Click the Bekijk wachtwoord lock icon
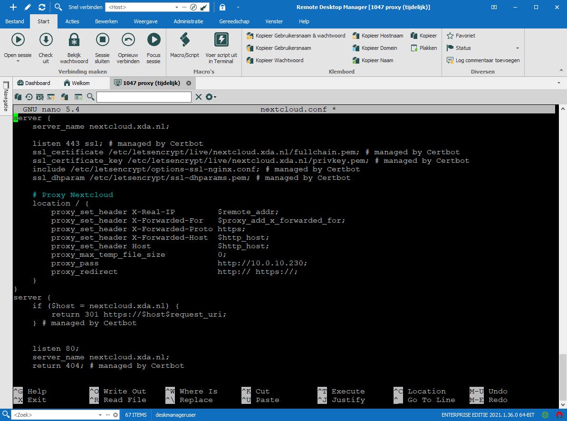The image size is (567, 421). click(x=74, y=40)
